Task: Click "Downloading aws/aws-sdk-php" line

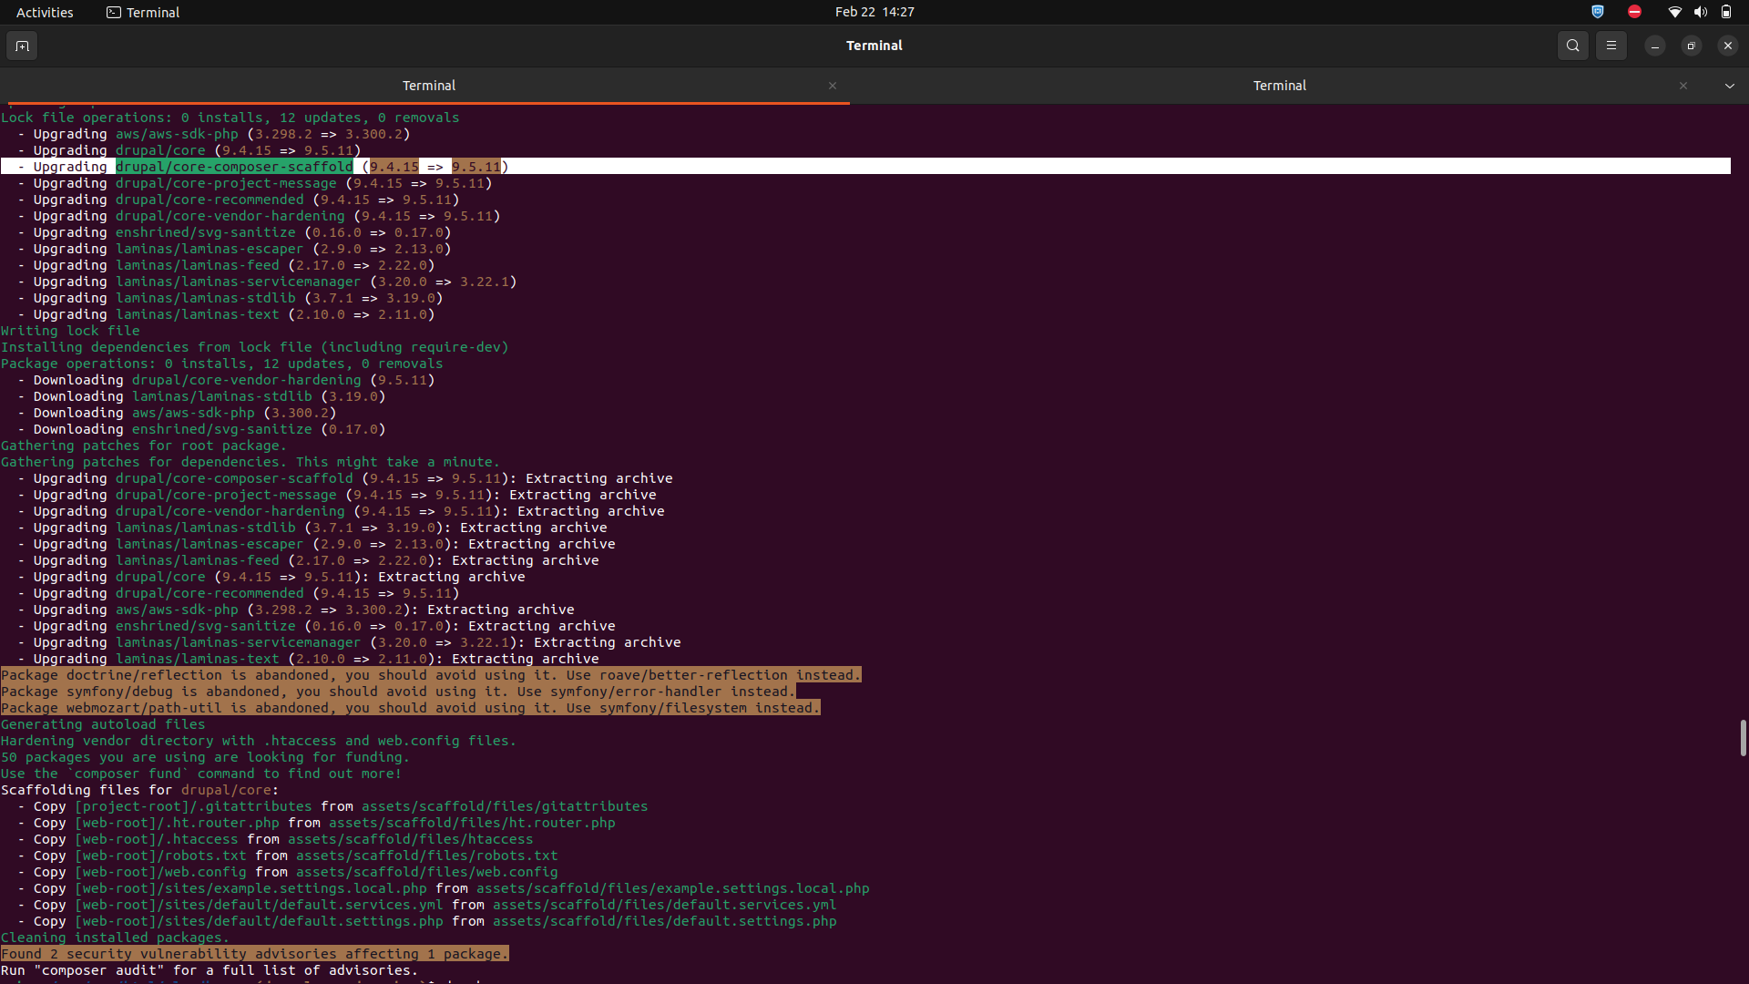Action: coord(177,413)
